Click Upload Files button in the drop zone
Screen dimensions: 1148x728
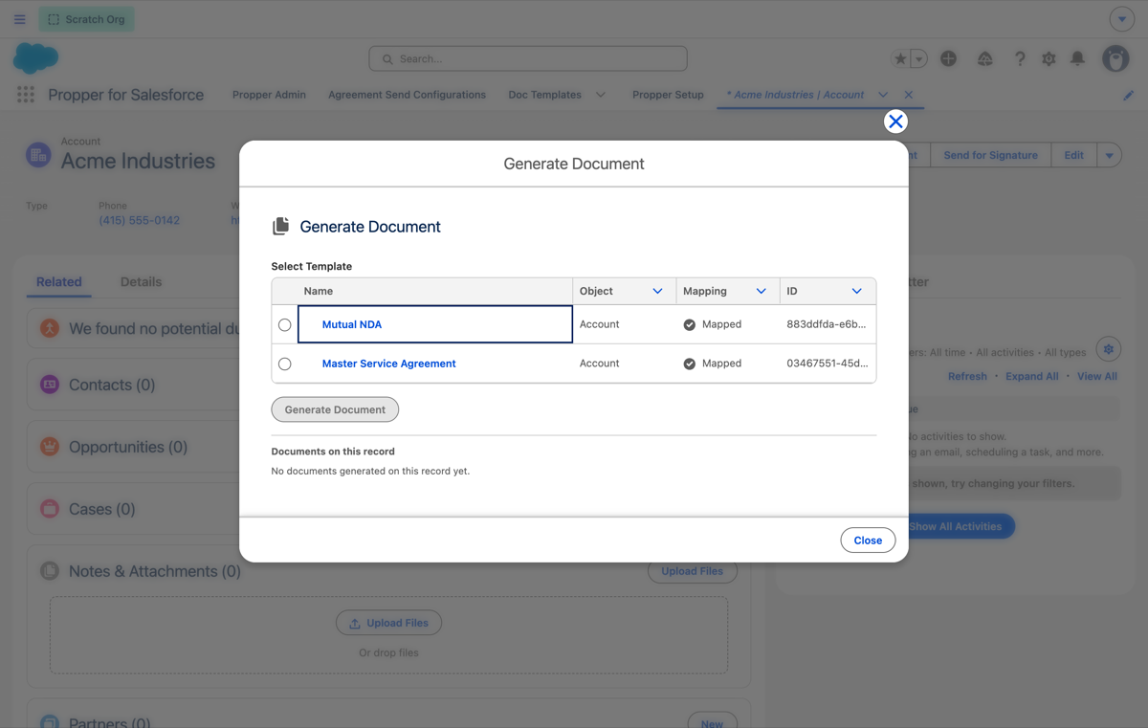click(388, 623)
